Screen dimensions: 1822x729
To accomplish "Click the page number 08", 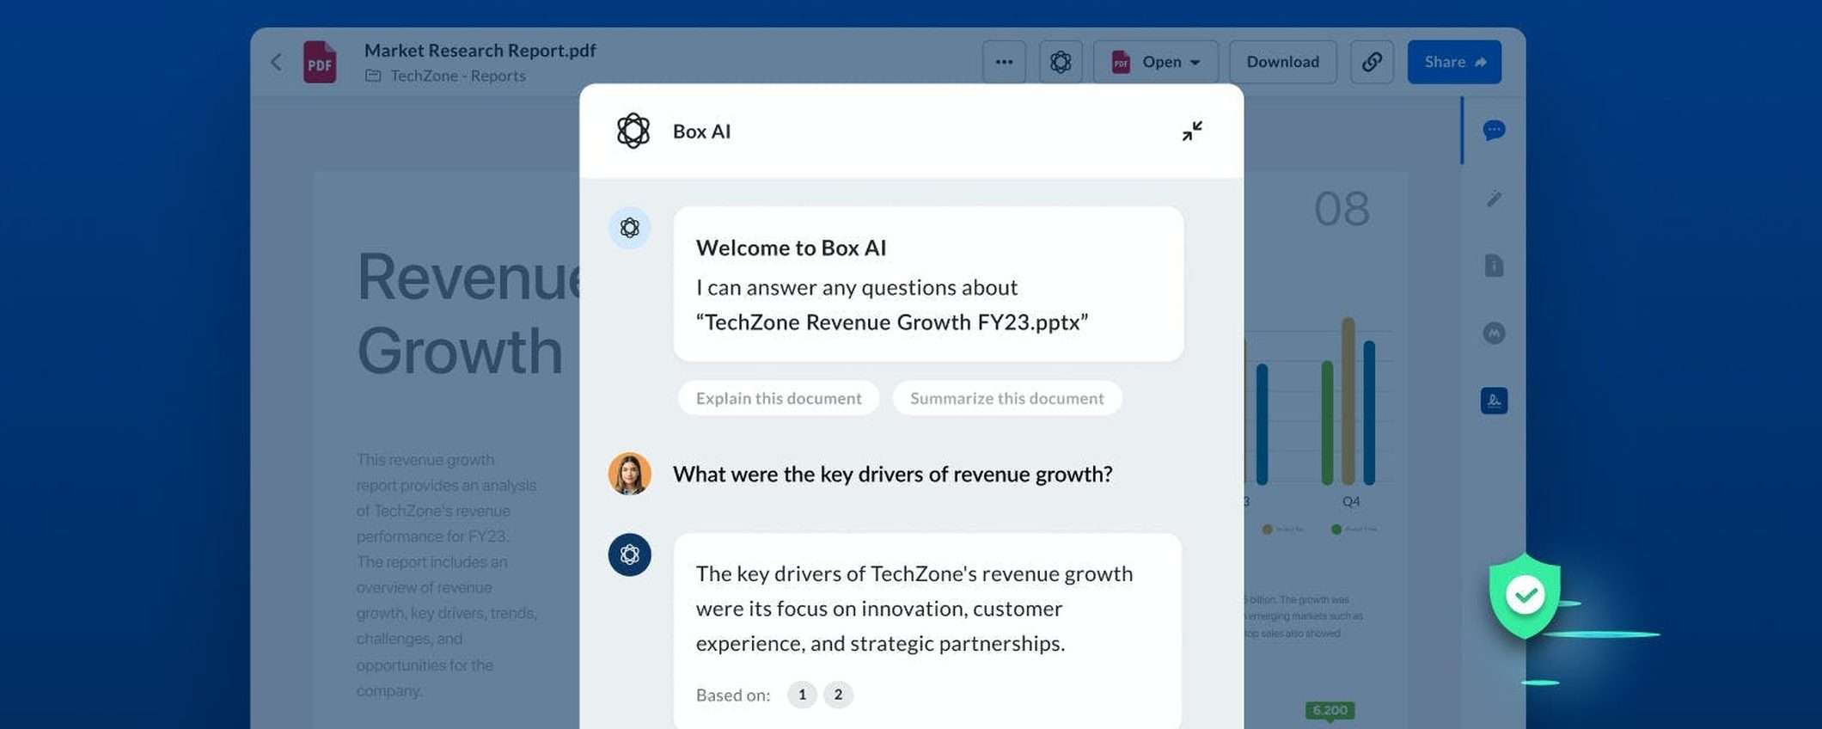I will (1342, 209).
